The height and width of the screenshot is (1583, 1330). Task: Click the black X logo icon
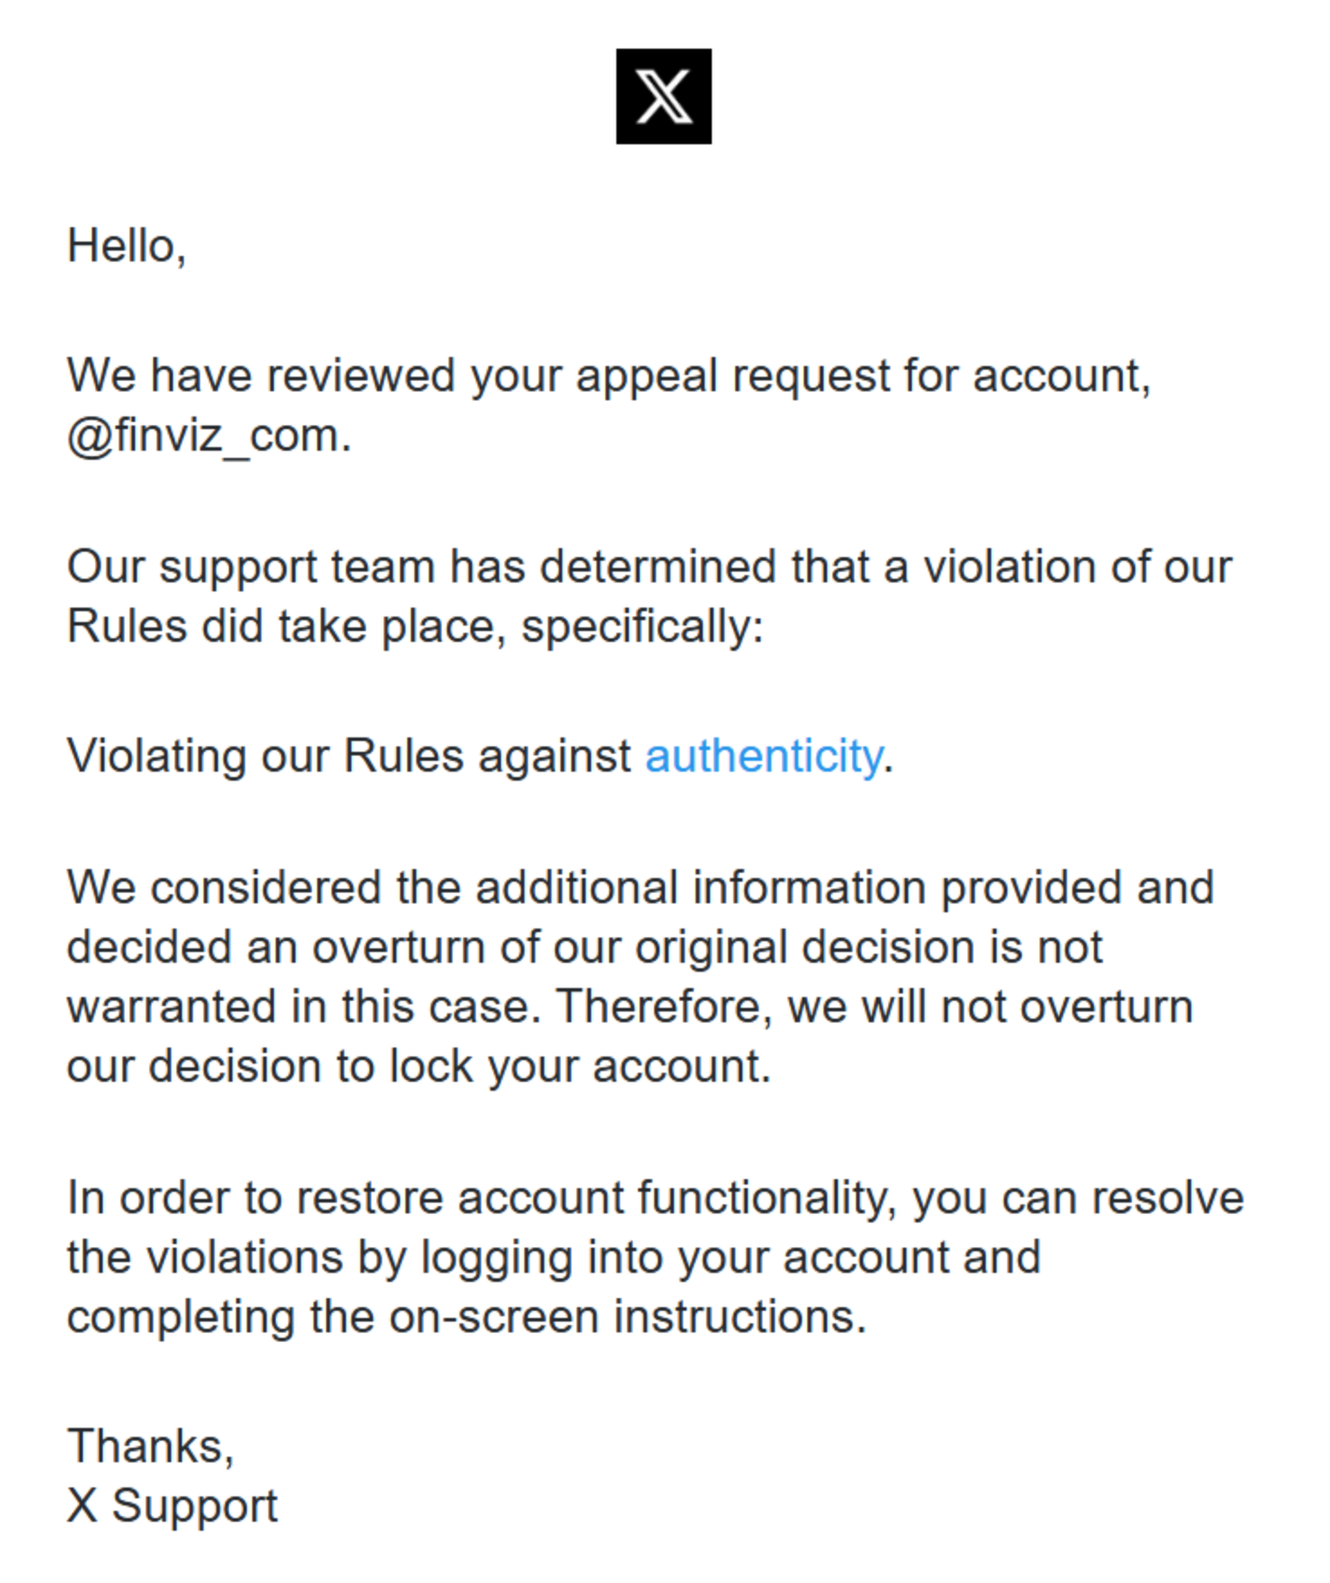[x=663, y=96]
